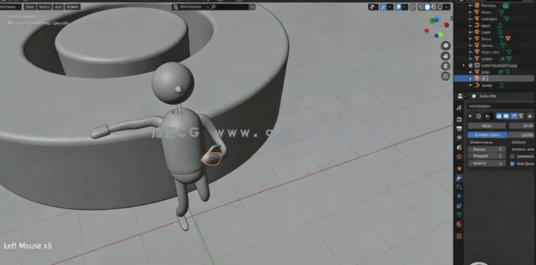Click the modifier Copy button beside Apply
Image resolution: width=536 pixels, height=265 pixels.
coord(522,126)
